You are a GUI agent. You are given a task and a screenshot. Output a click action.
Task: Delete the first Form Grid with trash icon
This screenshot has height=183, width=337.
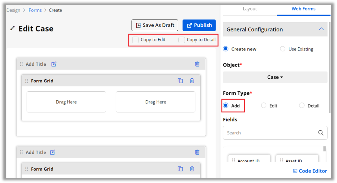(192, 81)
